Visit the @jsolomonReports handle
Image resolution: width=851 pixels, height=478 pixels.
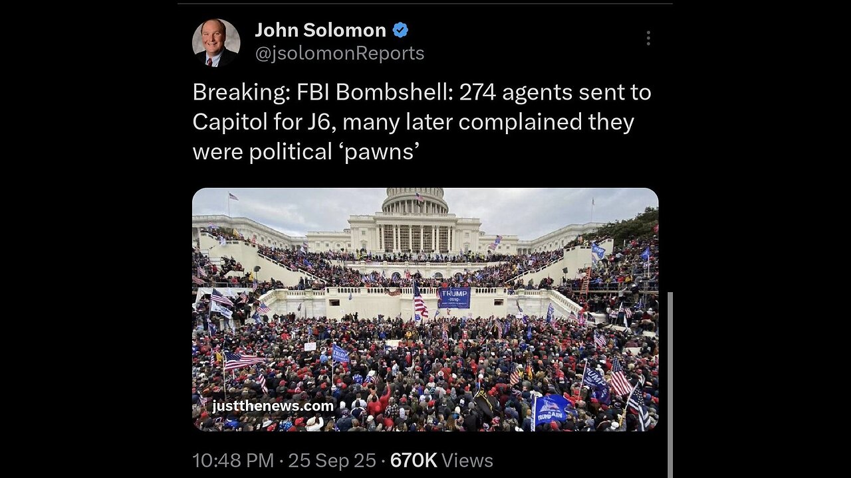[340, 53]
